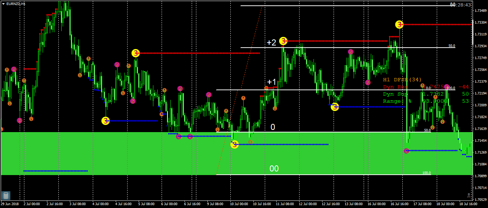Screen dimensions: 488x208
Task: Click the 50.0 label on the +2 line
Action: (451, 46)
